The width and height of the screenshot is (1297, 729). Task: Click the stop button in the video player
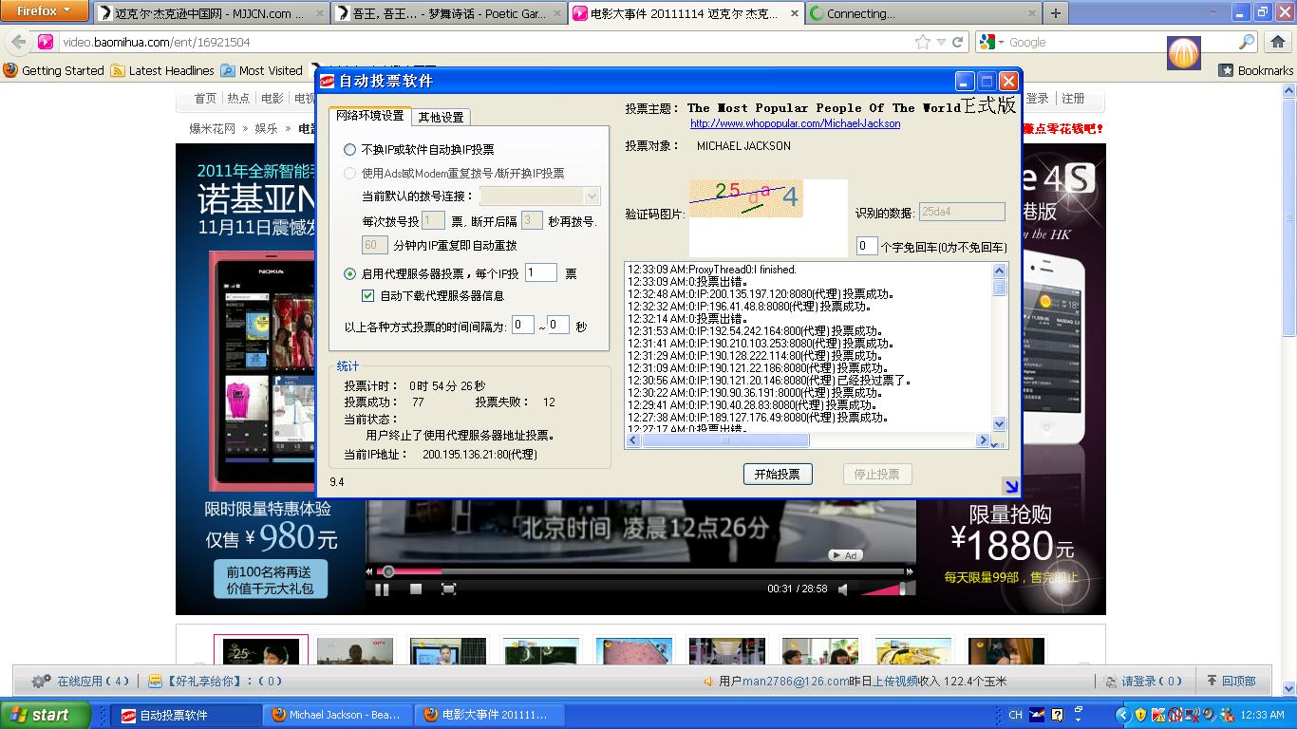click(x=416, y=589)
